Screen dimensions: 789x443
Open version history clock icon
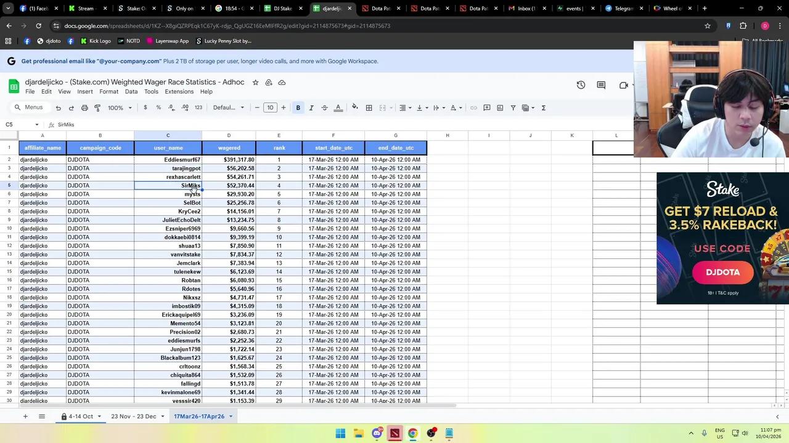coord(581,85)
